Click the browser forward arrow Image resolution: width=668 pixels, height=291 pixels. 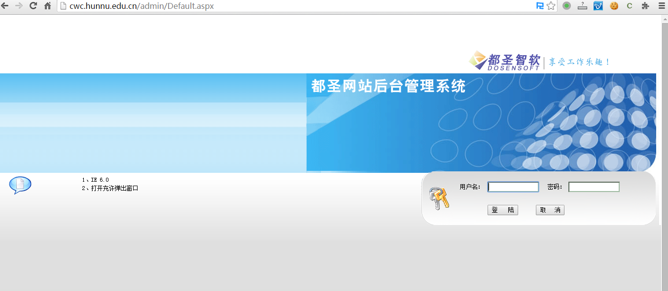click(19, 6)
